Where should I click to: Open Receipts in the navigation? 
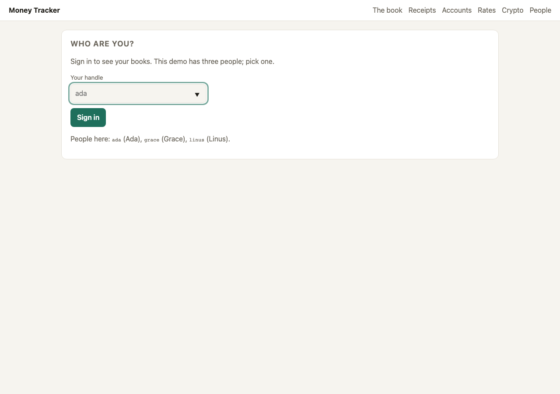(x=422, y=10)
